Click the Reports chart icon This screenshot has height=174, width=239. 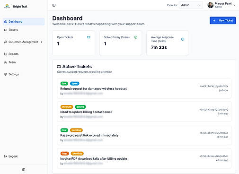pos(6,54)
